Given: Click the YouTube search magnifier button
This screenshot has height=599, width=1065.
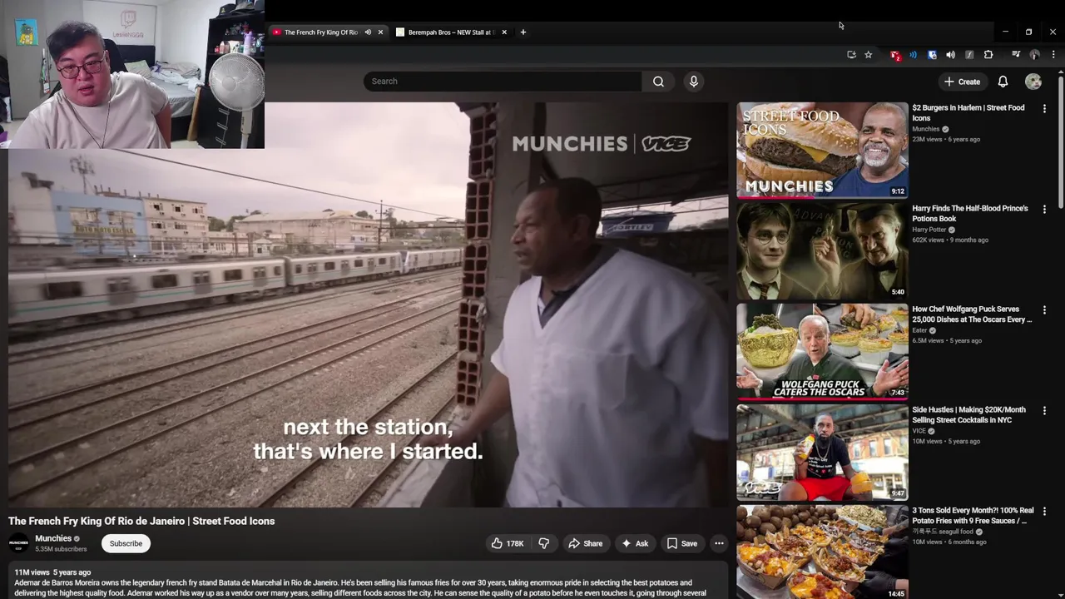Looking at the screenshot, I should (658, 82).
